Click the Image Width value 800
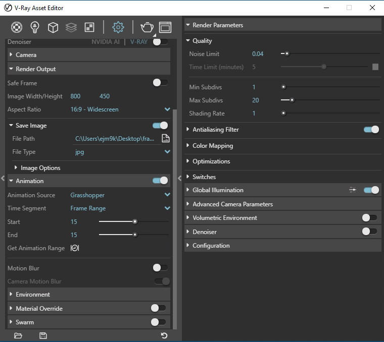 (x=75, y=96)
